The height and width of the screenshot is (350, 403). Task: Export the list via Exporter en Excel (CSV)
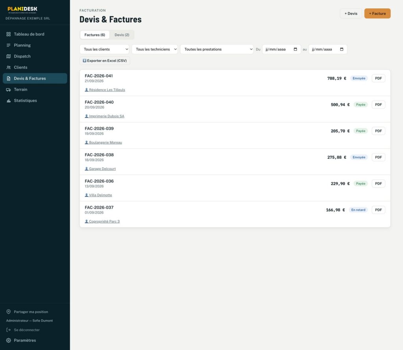tap(105, 61)
